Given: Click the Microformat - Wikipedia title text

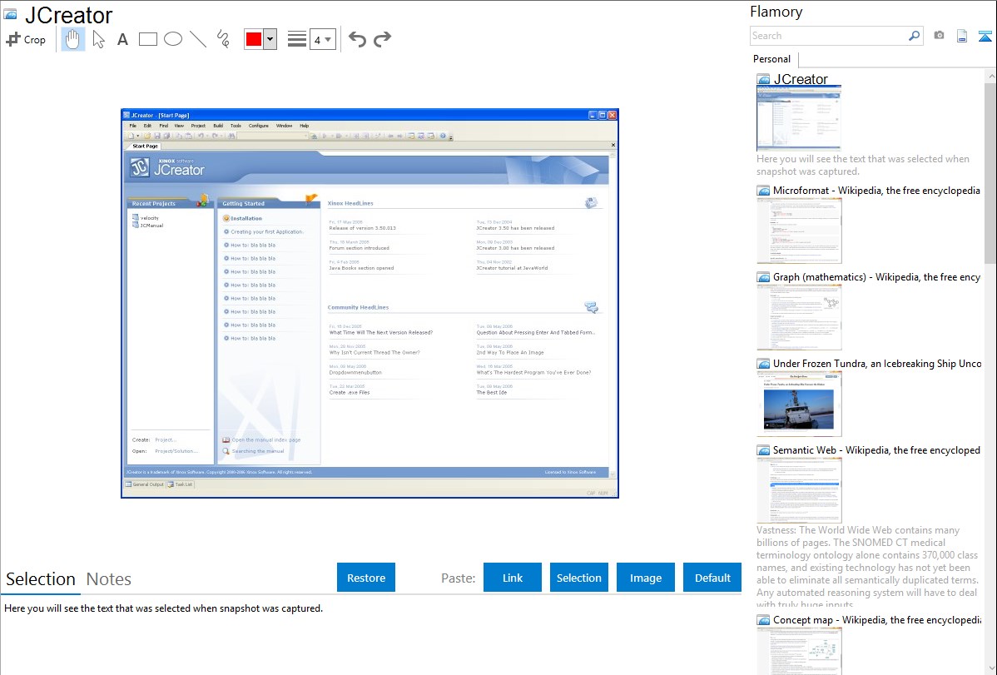Looking at the screenshot, I should (876, 191).
